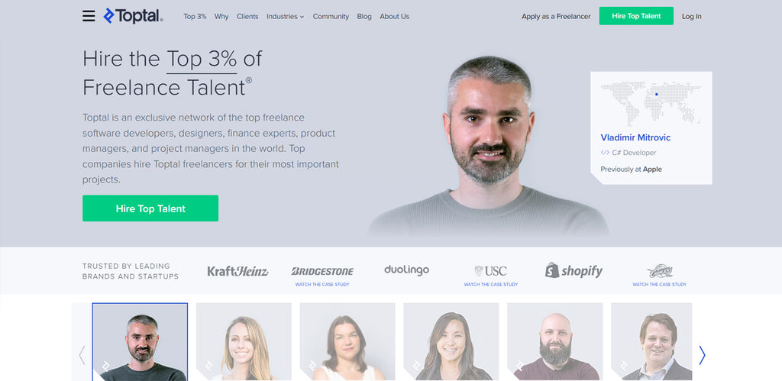Click the Cleveland Cavaliers logo

click(x=660, y=271)
